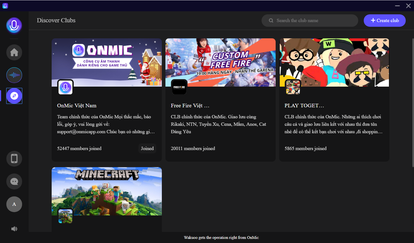Viewport: 414px width, 243px height.
Task: Click the 5865 members joined text
Action: (x=305, y=148)
